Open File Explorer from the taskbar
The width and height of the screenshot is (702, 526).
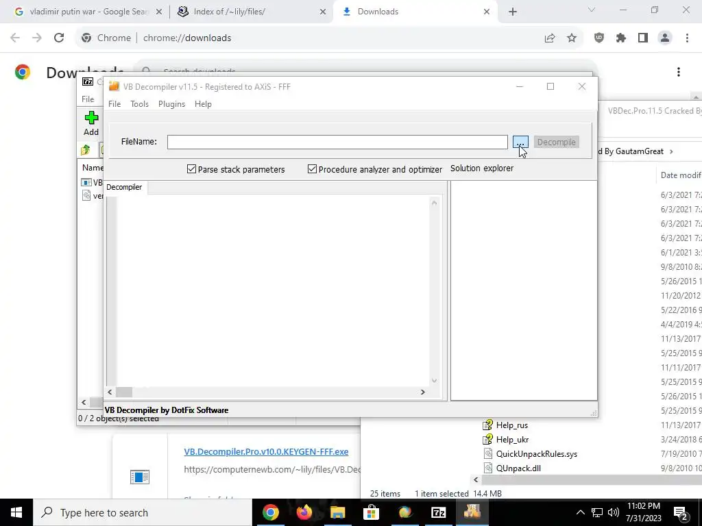[x=337, y=512]
